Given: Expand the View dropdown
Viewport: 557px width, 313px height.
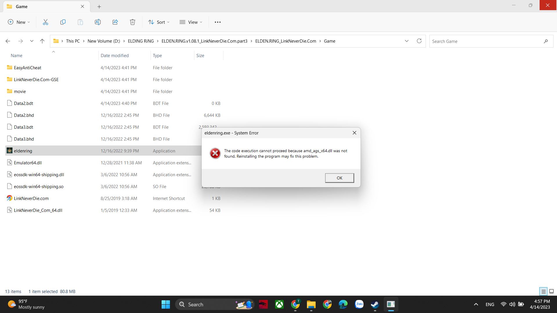Looking at the screenshot, I should tap(191, 22).
